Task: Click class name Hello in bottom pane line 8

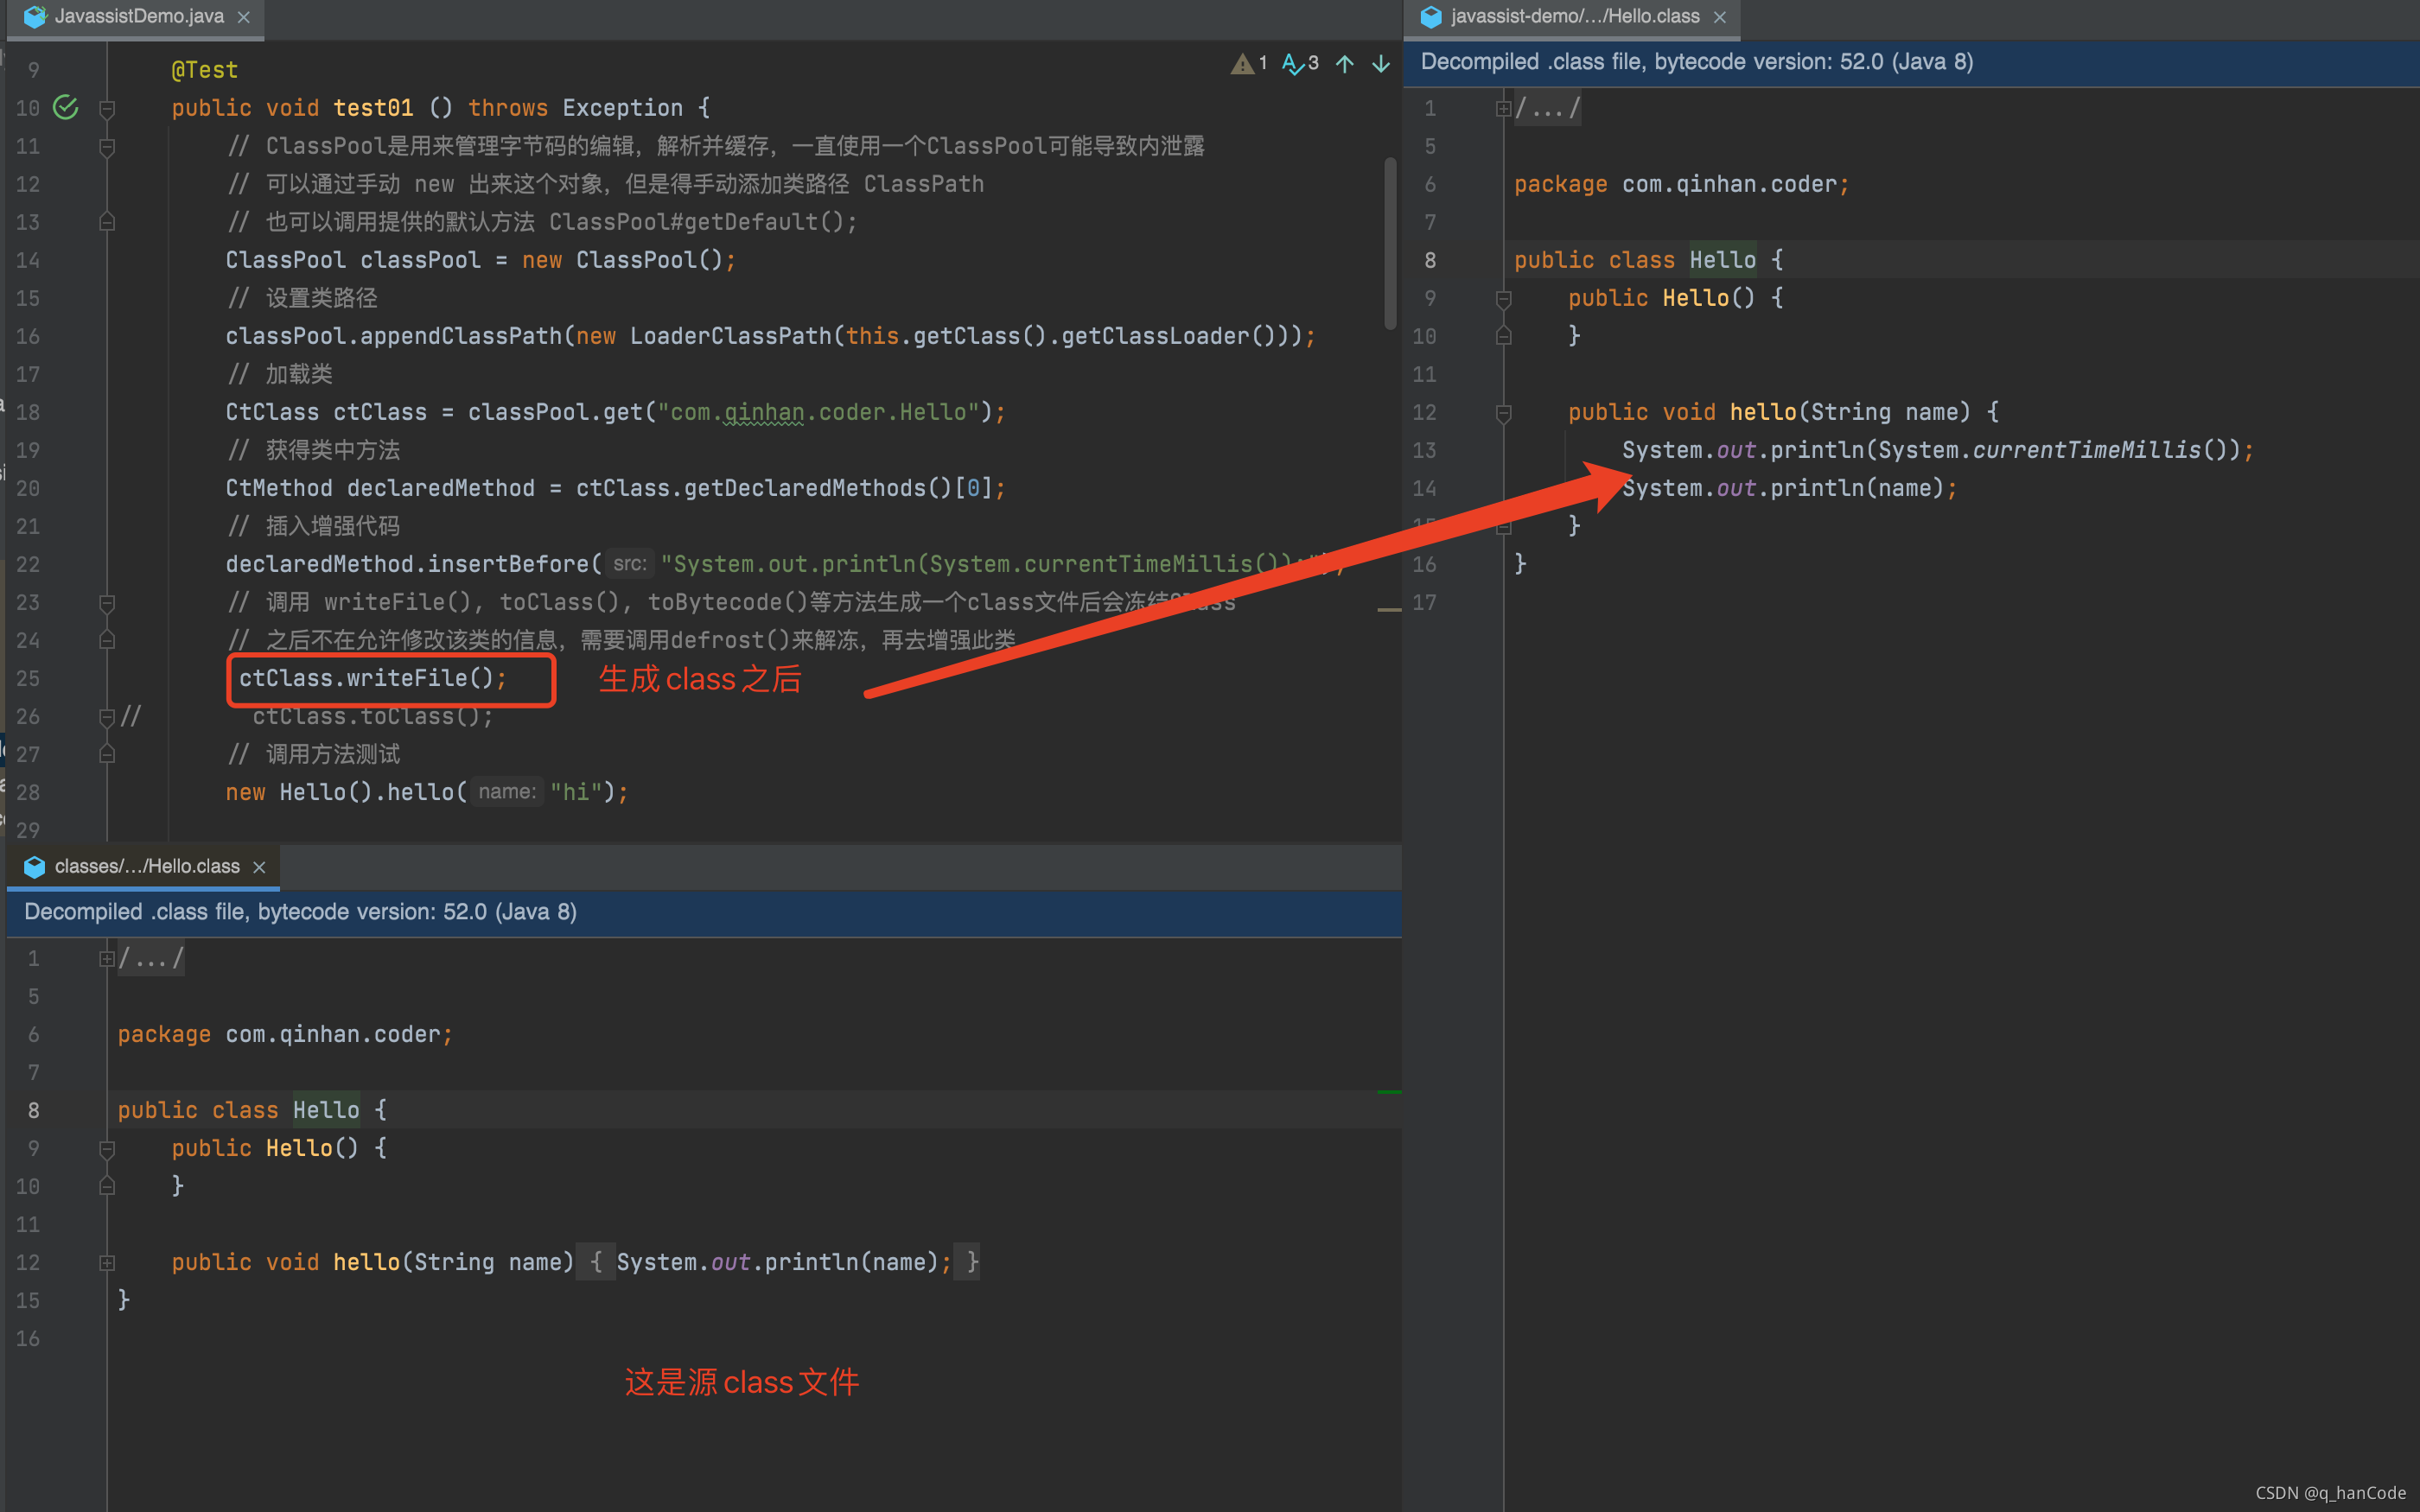Action: (x=326, y=1110)
